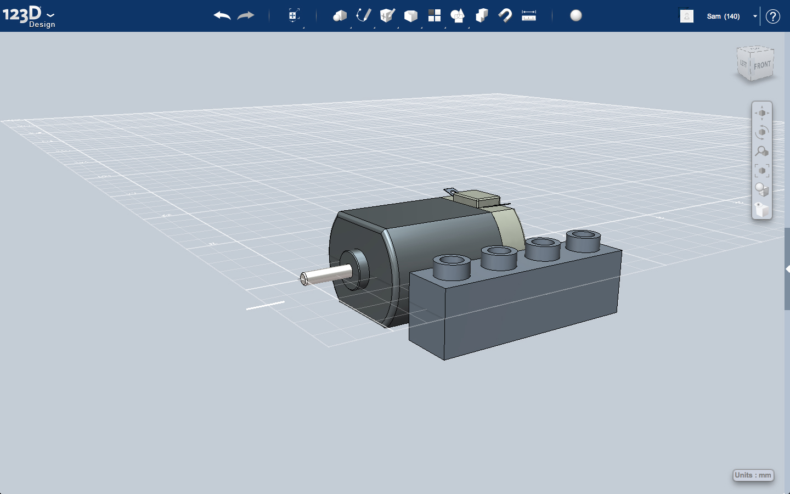Click the LEFT face of the view cube
Screen dimensions: 790x494
(743, 64)
